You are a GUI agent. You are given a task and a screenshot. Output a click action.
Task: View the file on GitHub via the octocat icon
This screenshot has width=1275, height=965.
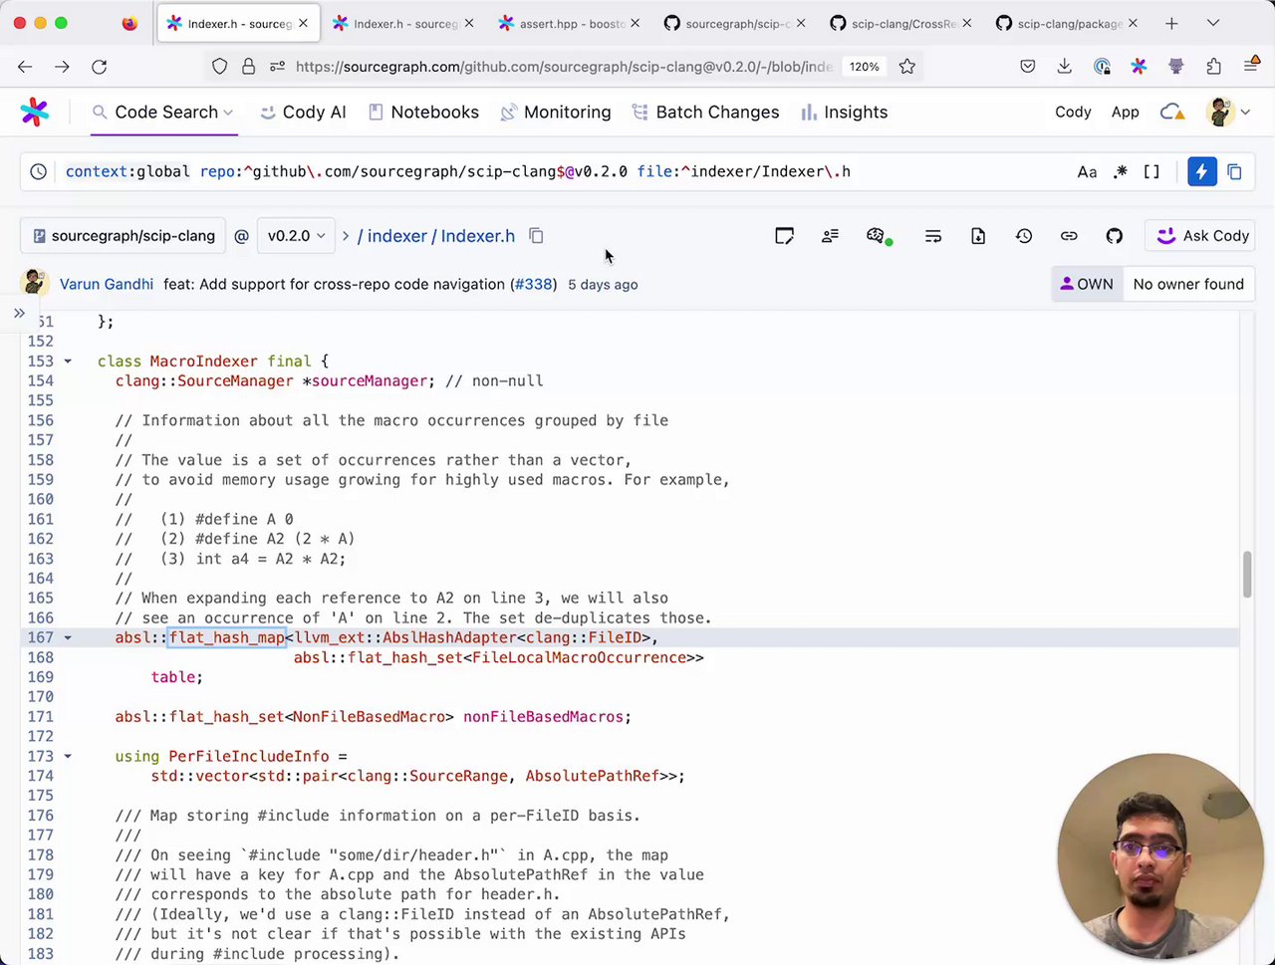click(x=1115, y=236)
